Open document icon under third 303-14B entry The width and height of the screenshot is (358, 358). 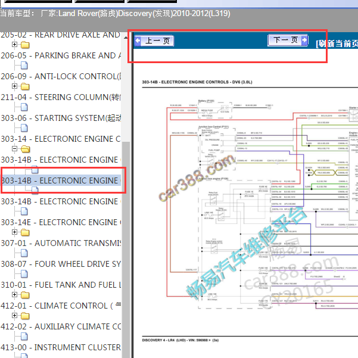[24, 211]
